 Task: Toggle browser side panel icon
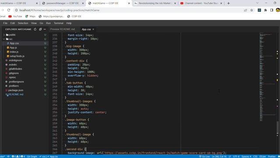272,10
